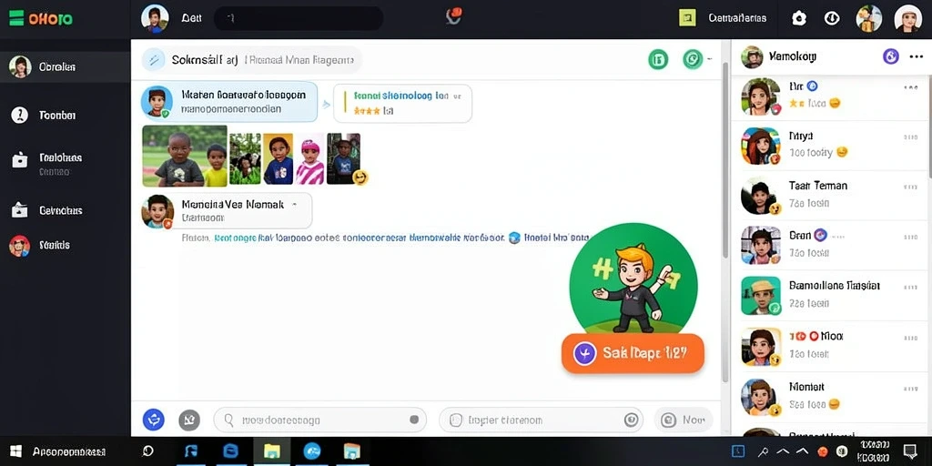Screen dimensions: 932x466
Task: Click the bottom search input field with the magnifier
Action: tap(319, 420)
